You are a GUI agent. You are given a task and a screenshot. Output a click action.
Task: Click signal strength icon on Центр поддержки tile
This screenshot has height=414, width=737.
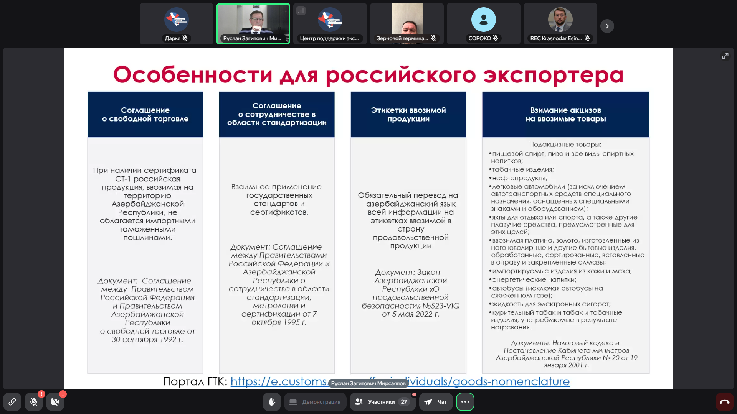click(301, 11)
